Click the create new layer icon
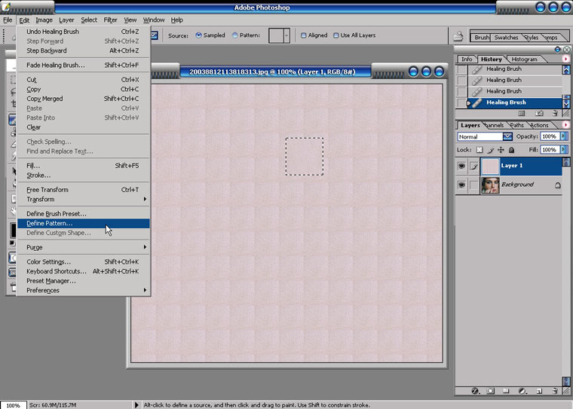573x409 pixels. click(x=540, y=391)
